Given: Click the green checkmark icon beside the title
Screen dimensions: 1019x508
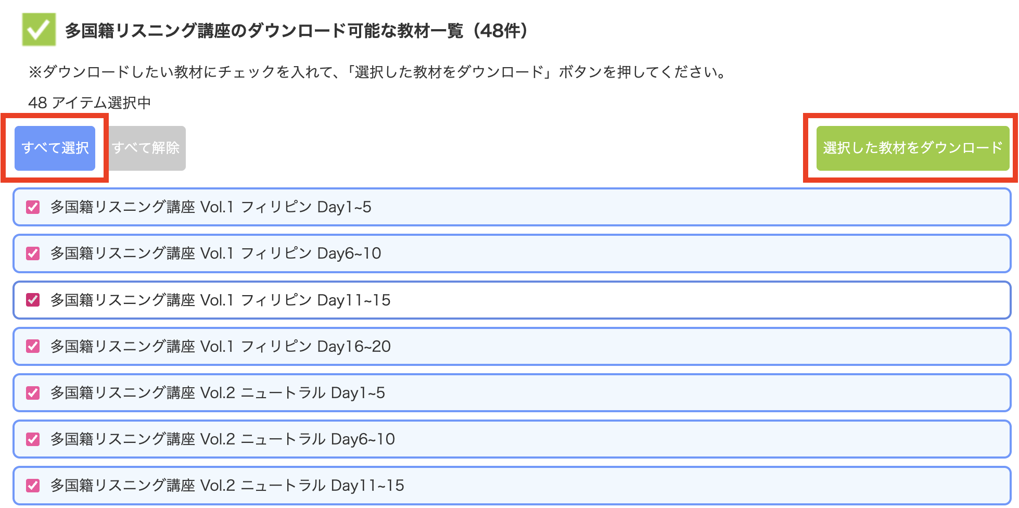Looking at the screenshot, I should (x=39, y=30).
